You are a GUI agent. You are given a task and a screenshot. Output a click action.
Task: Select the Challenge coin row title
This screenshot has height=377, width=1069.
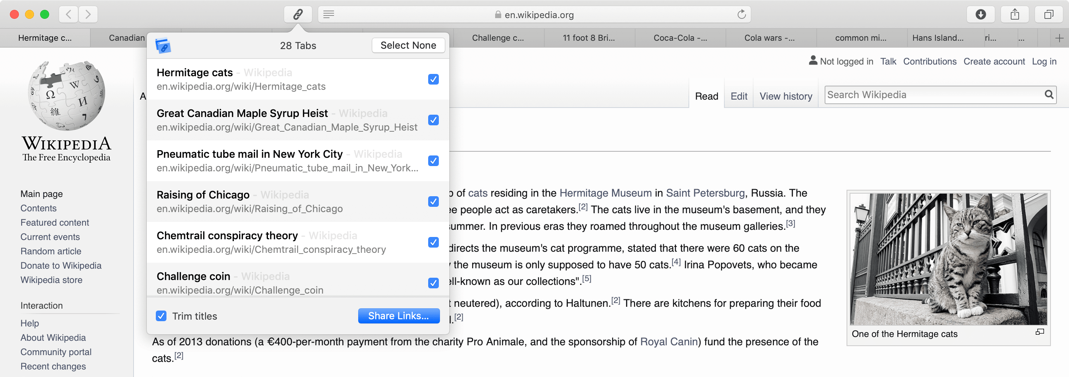point(193,276)
